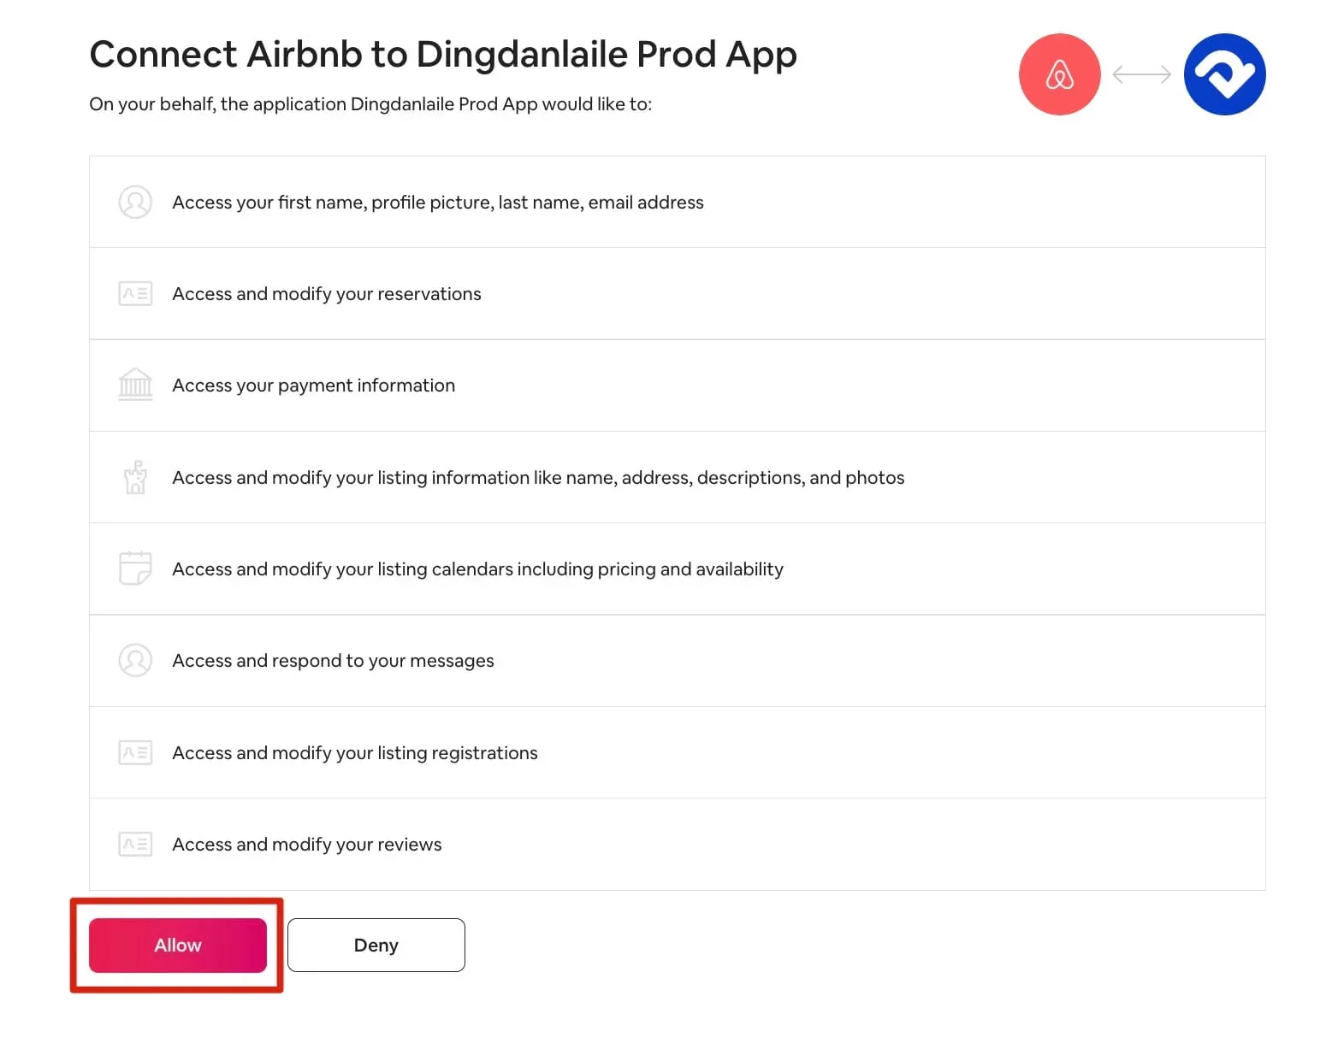The width and height of the screenshot is (1338, 1043).
Task: Click the card icon beside reservations permission
Action: [x=134, y=293]
